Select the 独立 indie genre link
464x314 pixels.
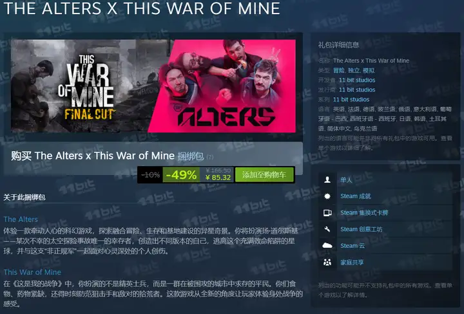tap(354, 70)
